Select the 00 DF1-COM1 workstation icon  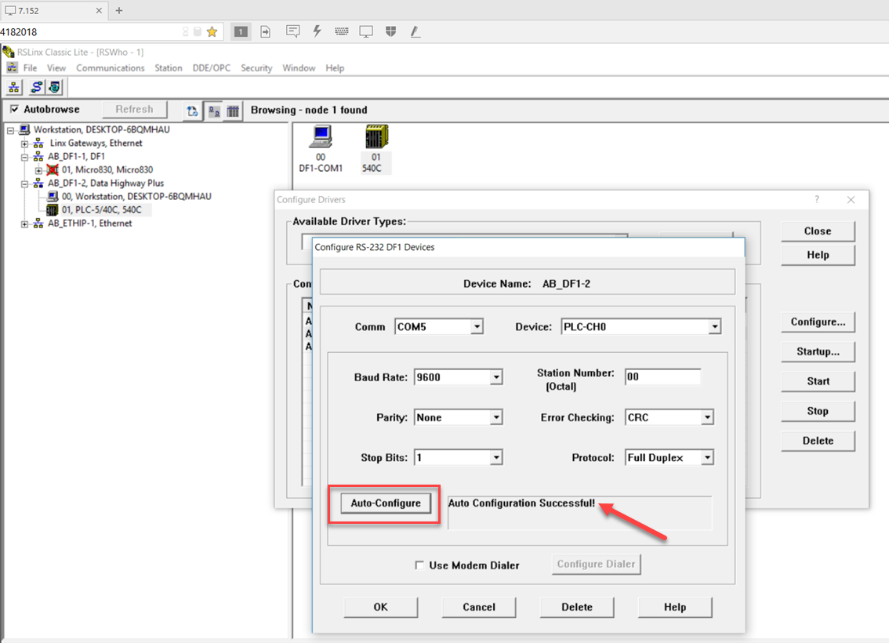(321, 138)
